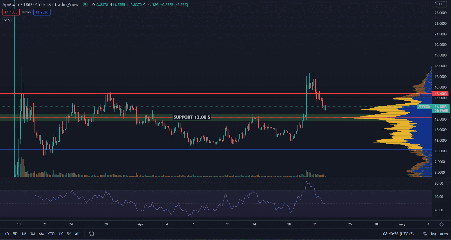Viewport: 451px width, 240px height.
Task: Toggle percent scale mode
Action: point(425,234)
